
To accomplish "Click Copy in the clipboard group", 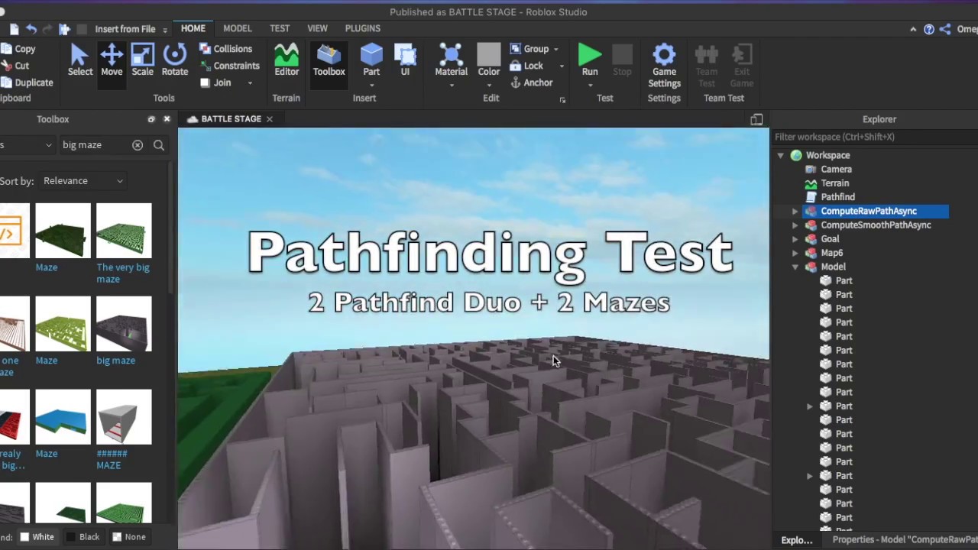I will [18, 49].
